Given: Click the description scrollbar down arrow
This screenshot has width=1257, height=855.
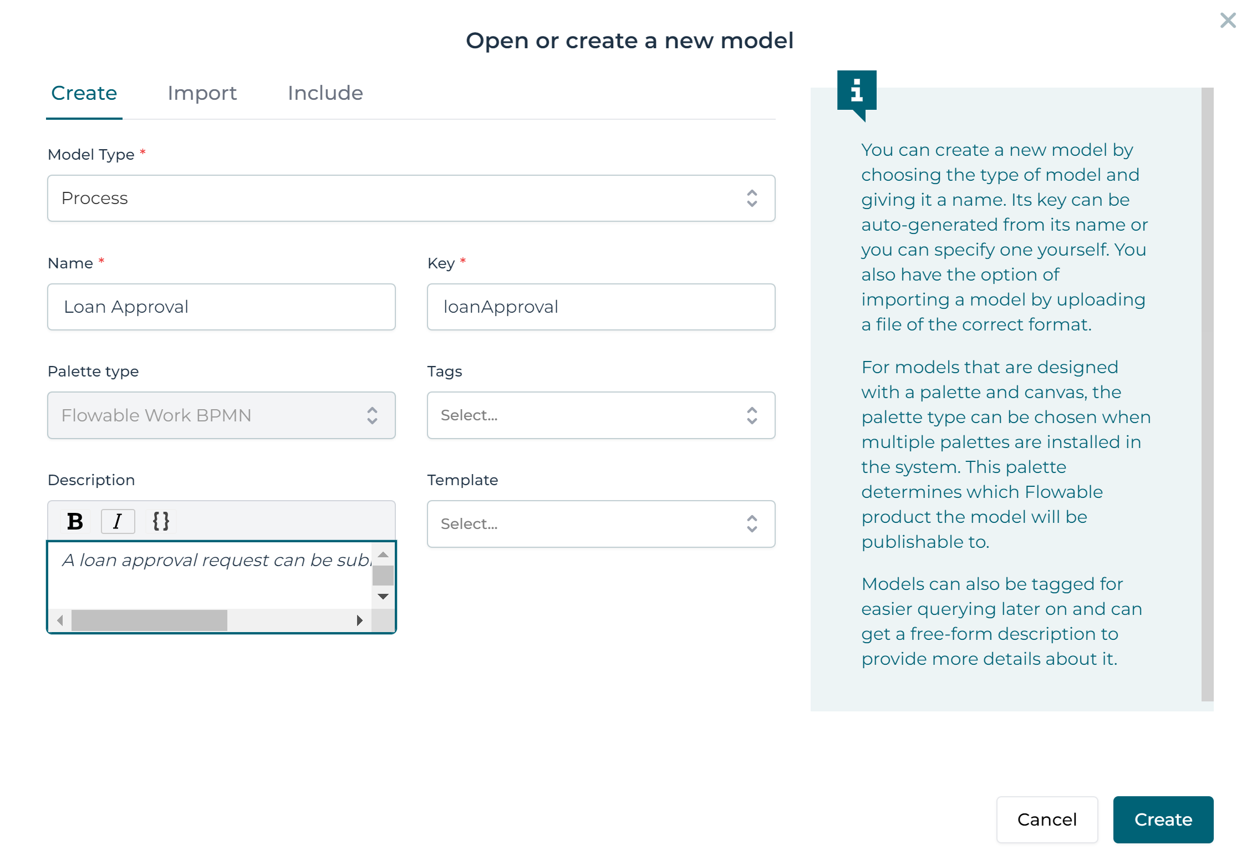Looking at the screenshot, I should (383, 596).
